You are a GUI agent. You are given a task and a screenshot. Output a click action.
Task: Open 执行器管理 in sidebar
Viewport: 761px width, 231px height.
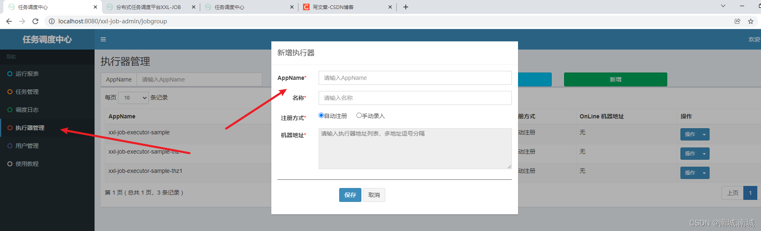47,128
